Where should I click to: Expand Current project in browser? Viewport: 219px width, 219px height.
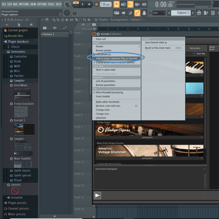click(18, 30)
